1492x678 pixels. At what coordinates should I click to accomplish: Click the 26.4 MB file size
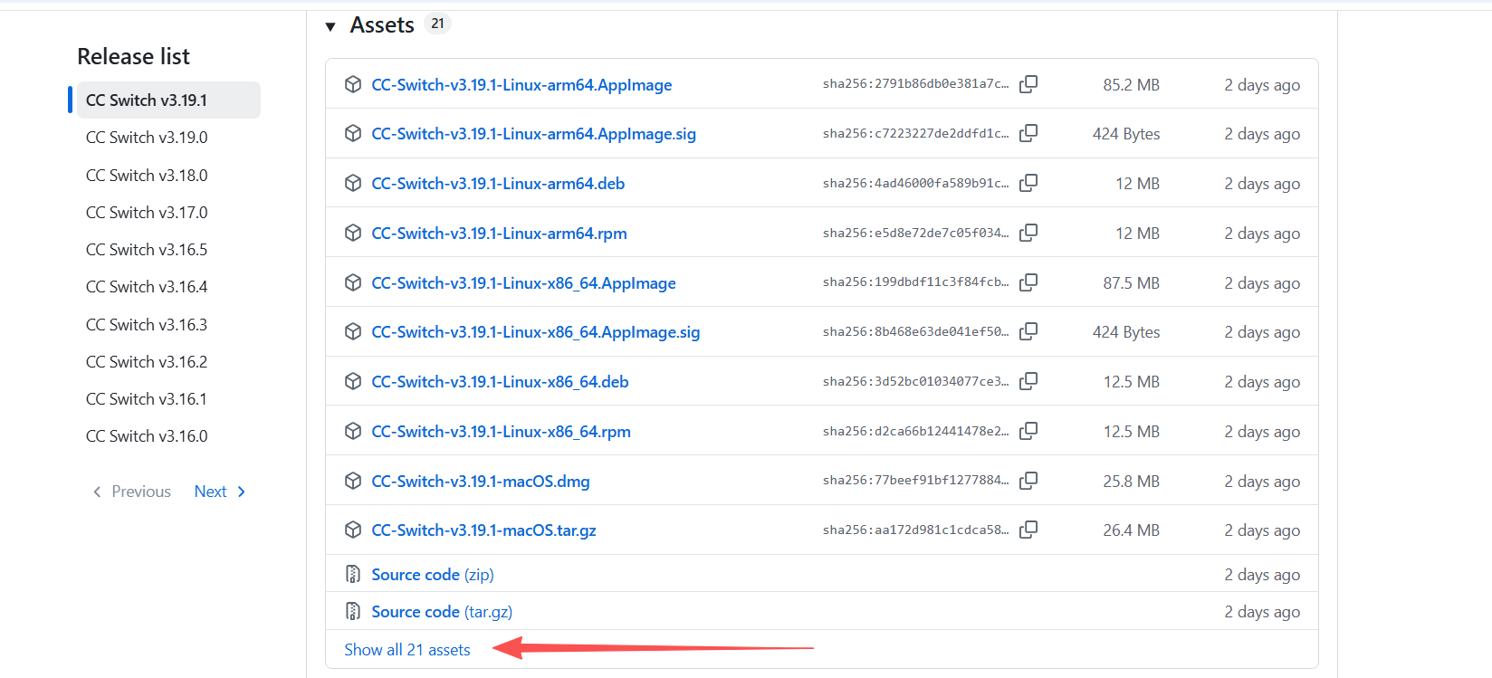coord(1131,530)
